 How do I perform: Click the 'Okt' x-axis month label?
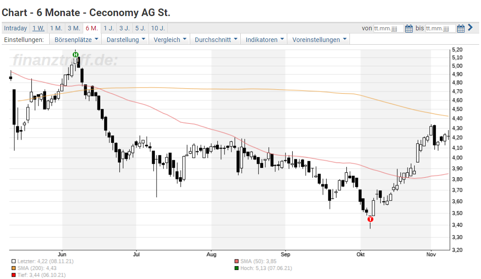click(361, 254)
